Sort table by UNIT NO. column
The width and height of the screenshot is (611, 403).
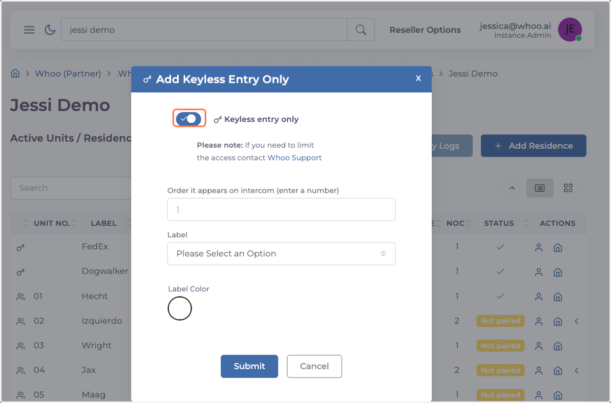51,223
